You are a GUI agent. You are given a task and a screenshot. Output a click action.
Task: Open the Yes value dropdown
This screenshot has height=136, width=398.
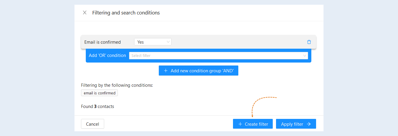coord(153,42)
